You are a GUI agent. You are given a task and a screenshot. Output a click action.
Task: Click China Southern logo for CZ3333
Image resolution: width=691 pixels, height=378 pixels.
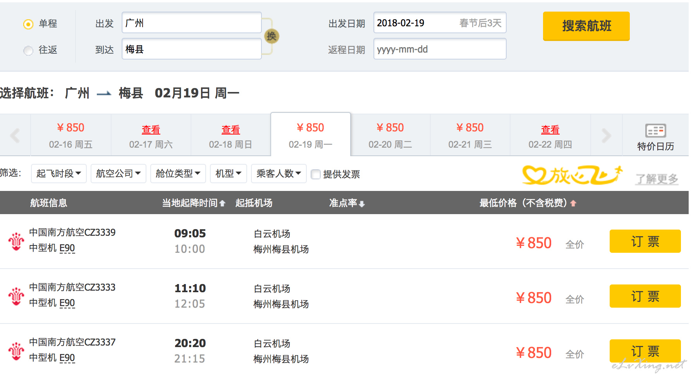16,296
